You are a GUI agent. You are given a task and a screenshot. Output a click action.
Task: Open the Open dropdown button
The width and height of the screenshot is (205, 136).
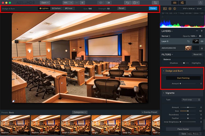[x=45, y=3]
